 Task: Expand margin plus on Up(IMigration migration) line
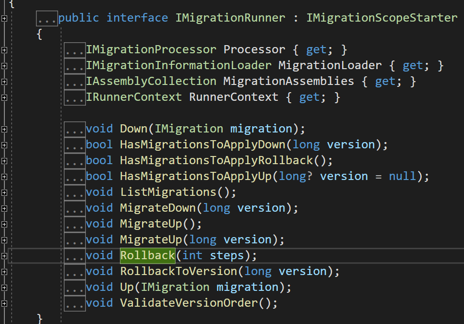tap(4, 288)
